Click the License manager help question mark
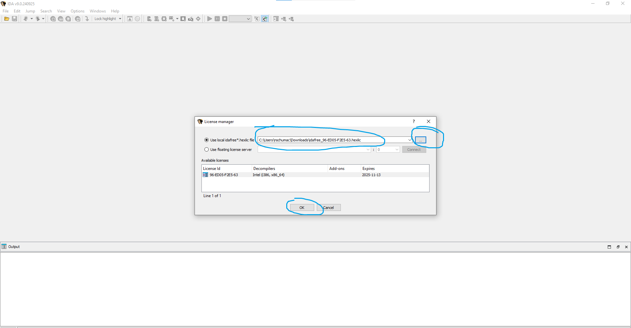The width and height of the screenshot is (631, 328). pyautogui.click(x=414, y=121)
